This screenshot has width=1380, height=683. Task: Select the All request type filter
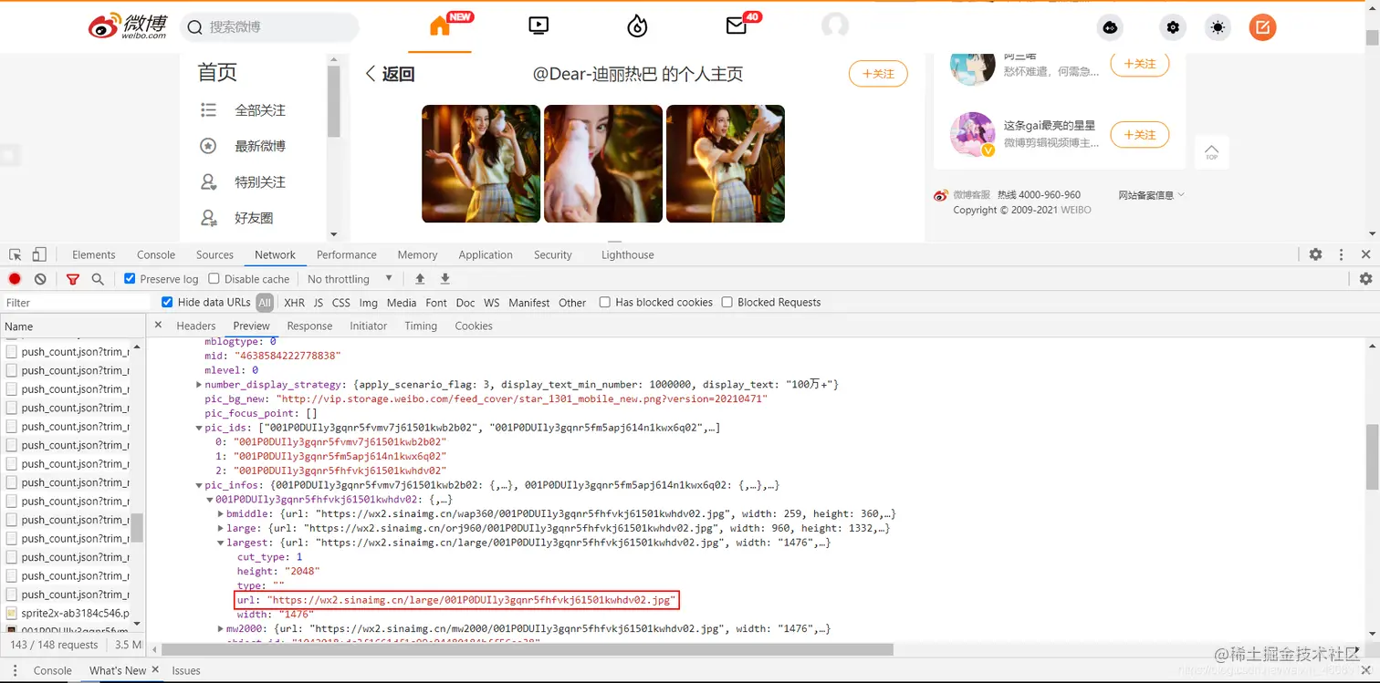(x=265, y=303)
